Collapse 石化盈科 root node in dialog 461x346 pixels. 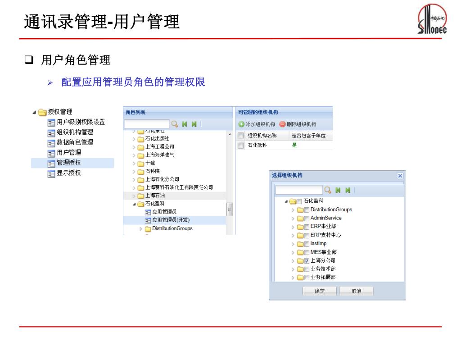[286, 201]
